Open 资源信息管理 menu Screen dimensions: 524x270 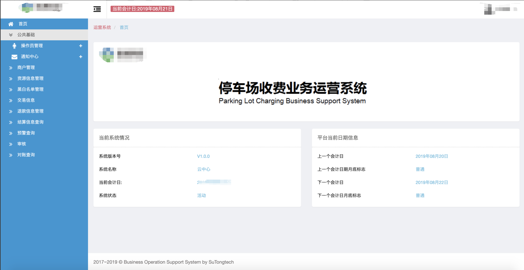[44, 78]
